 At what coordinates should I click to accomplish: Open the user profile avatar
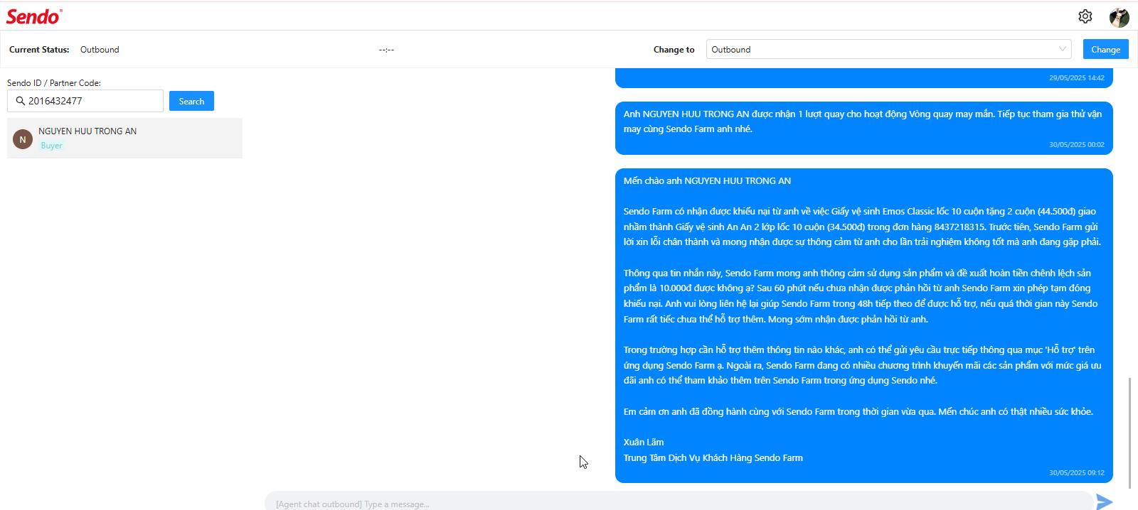click(x=1119, y=17)
